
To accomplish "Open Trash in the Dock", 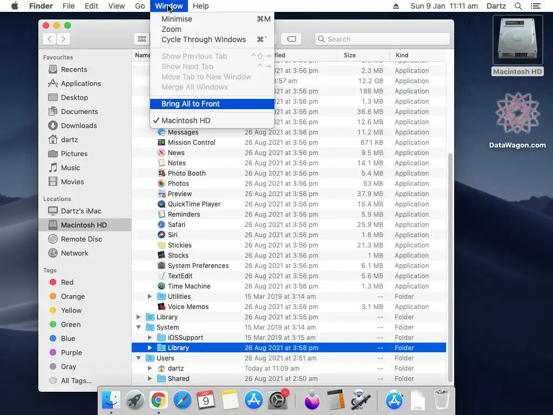I will coord(441,400).
